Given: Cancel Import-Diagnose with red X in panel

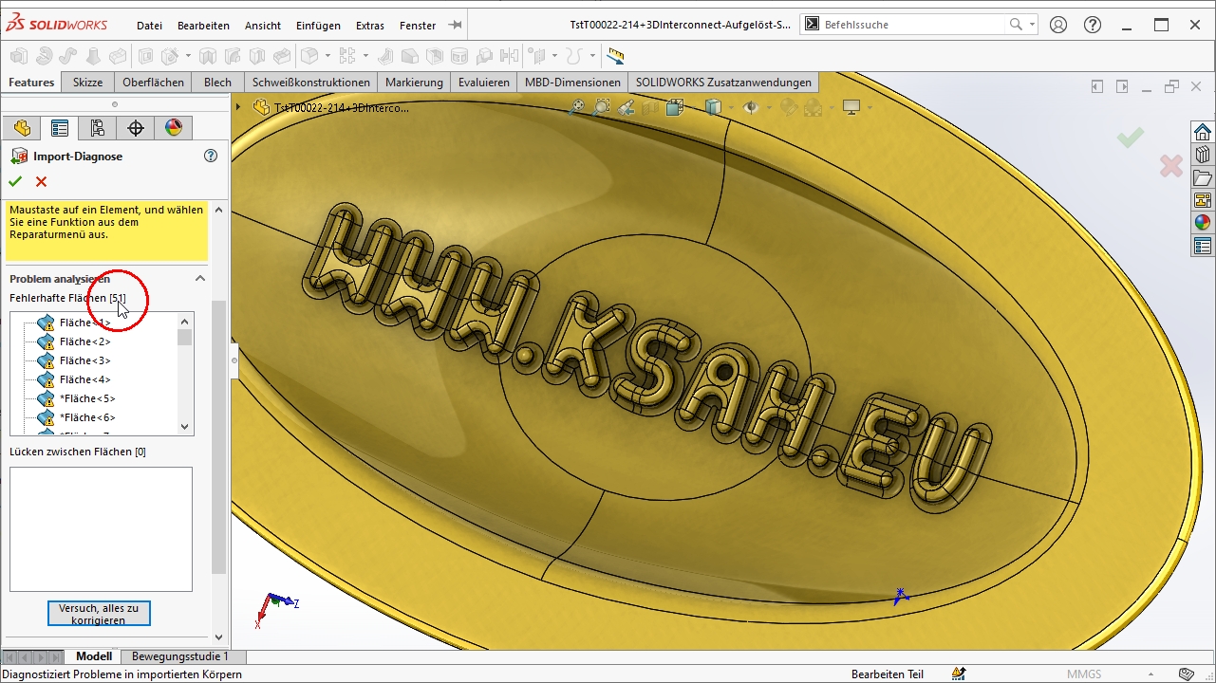Looking at the screenshot, I should tap(41, 181).
